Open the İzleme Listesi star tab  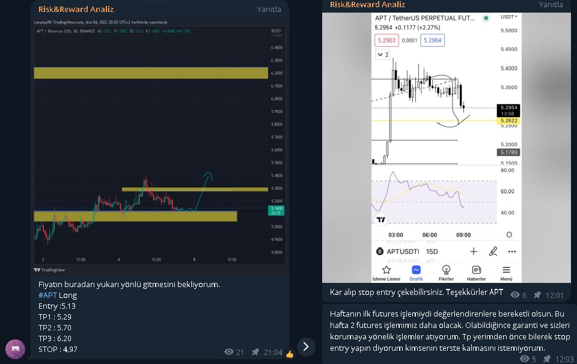point(386,273)
